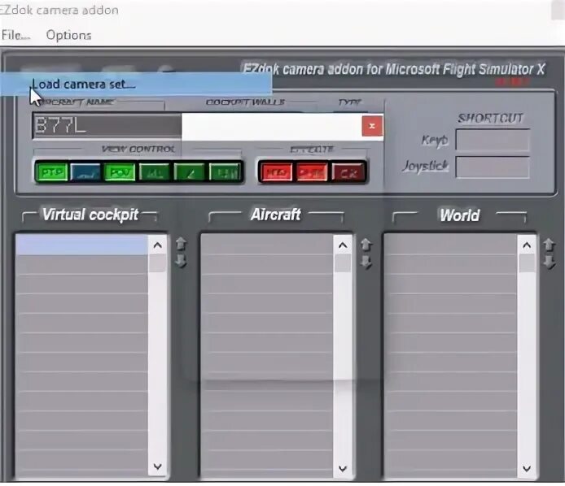Click Aircraft list scroll-up arrow

point(343,245)
